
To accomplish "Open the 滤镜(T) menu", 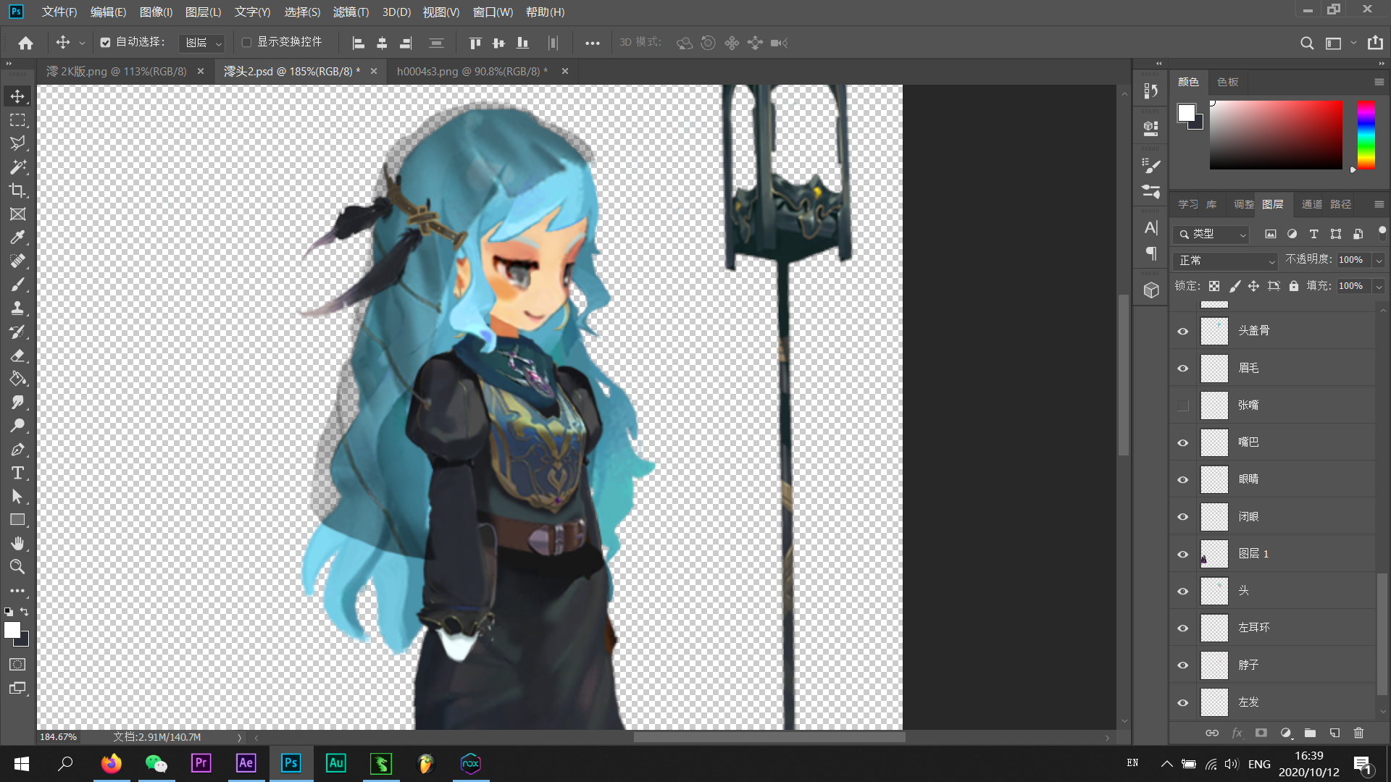I will pos(351,12).
